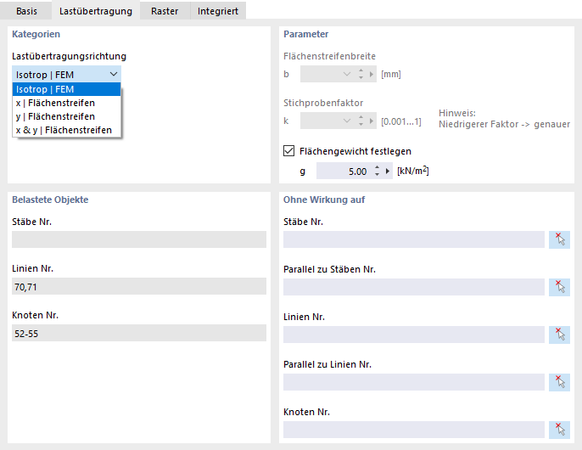This screenshot has height=450, width=582.
Task: Click pick icon for Linien Nr. without effect
Action: click(x=559, y=335)
